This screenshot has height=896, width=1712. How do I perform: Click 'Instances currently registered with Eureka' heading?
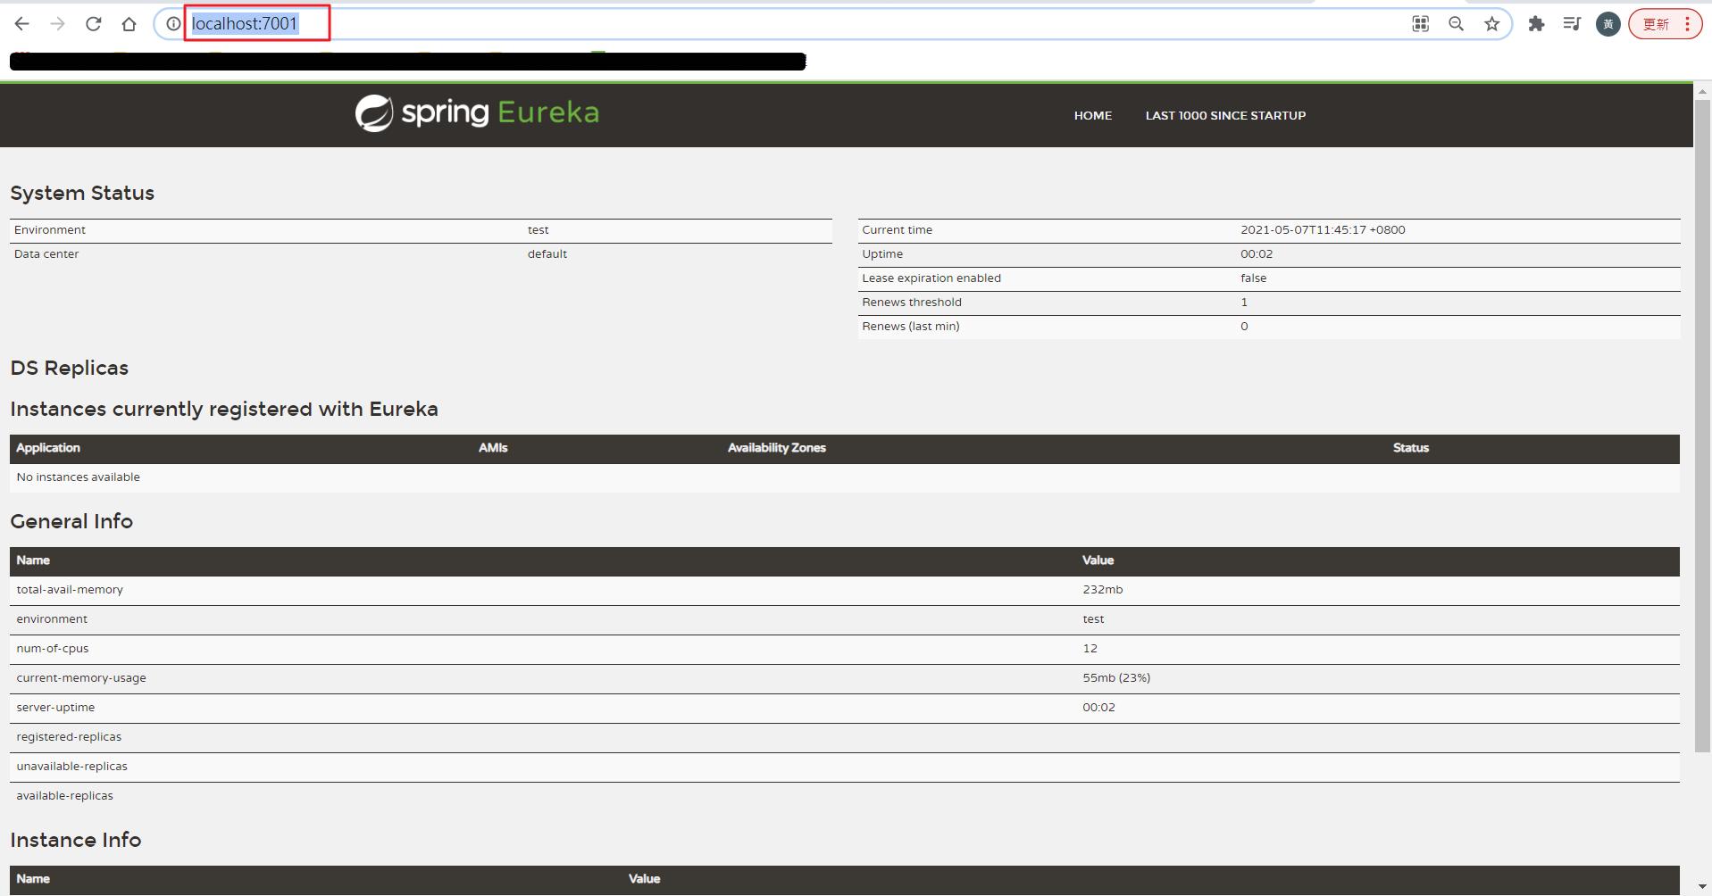pos(224,409)
